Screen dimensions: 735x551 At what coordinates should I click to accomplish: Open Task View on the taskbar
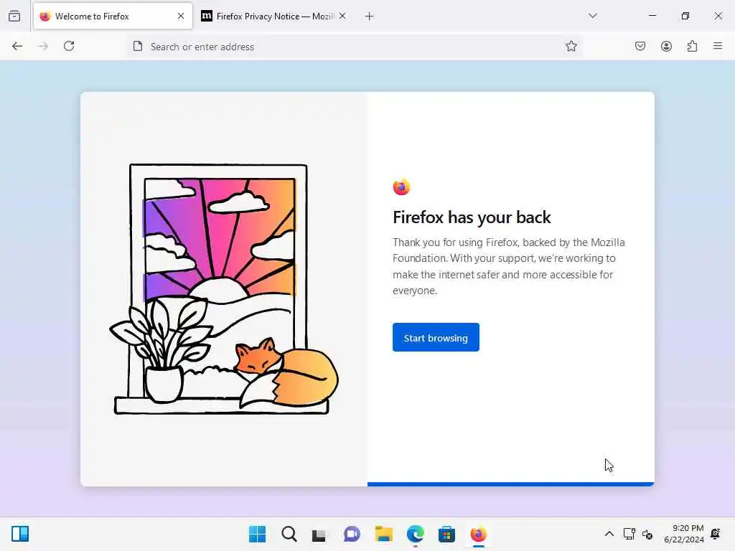click(319, 534)
